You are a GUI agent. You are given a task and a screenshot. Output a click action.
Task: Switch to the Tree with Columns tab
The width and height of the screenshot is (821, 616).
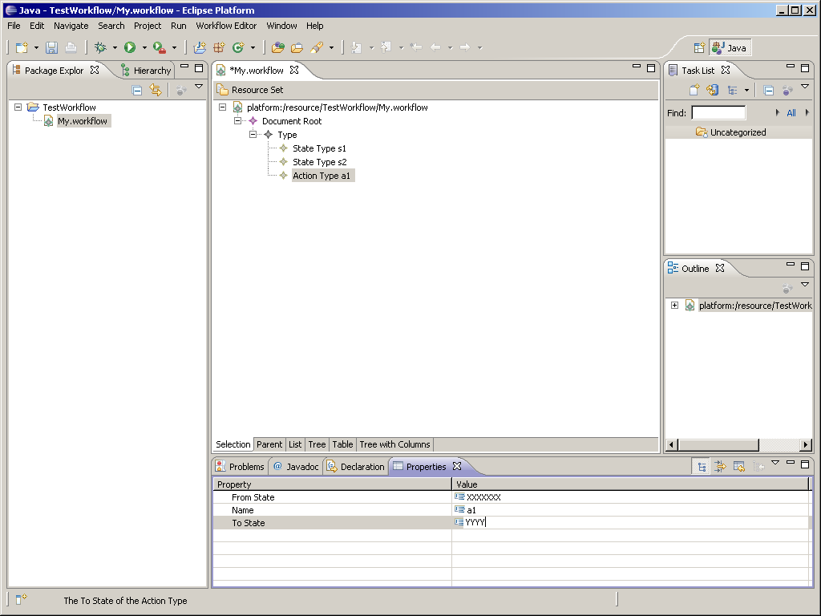coord(394,444)
